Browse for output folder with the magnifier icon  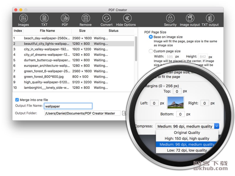(124, 113)
